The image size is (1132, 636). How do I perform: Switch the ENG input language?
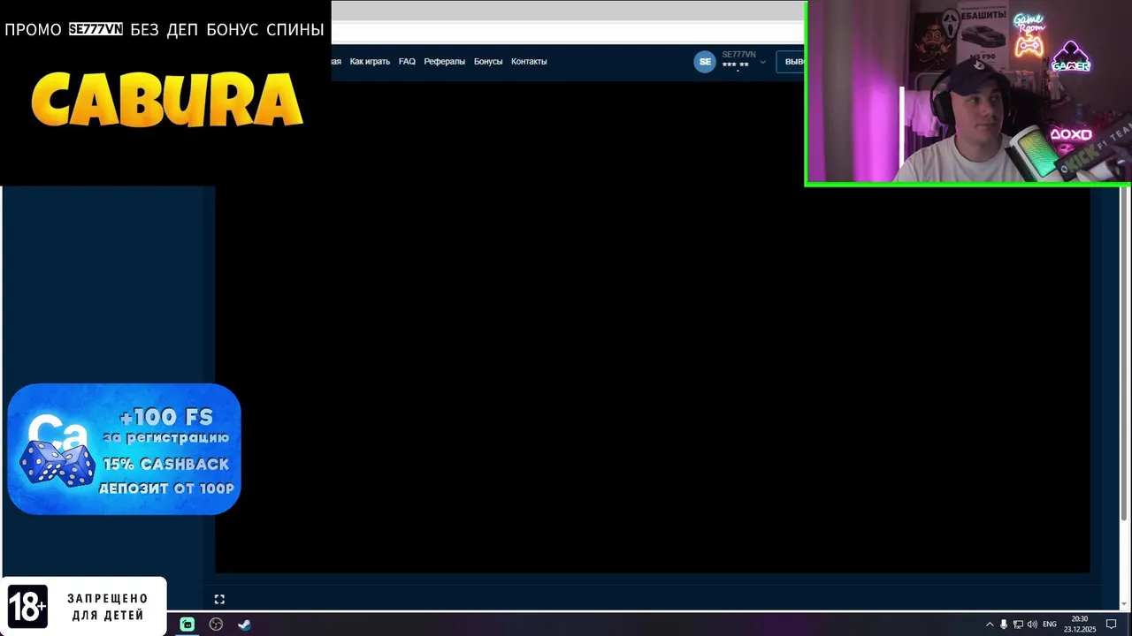click(x=1050, y=625)
